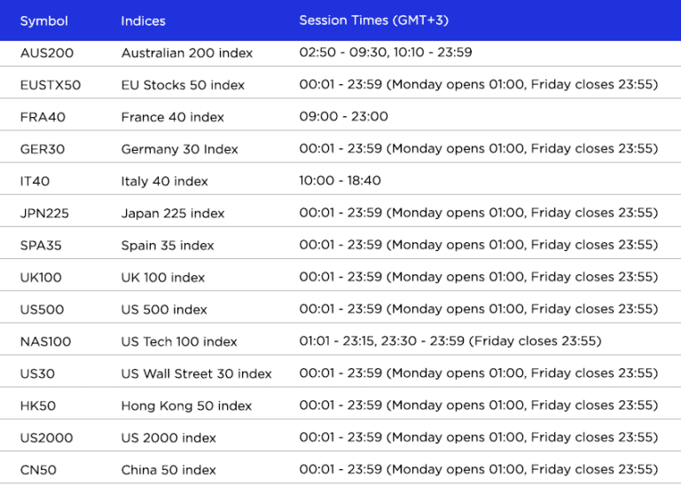
Task: Select the 10:00 - 18:40 session time
Action: [340, 180]
